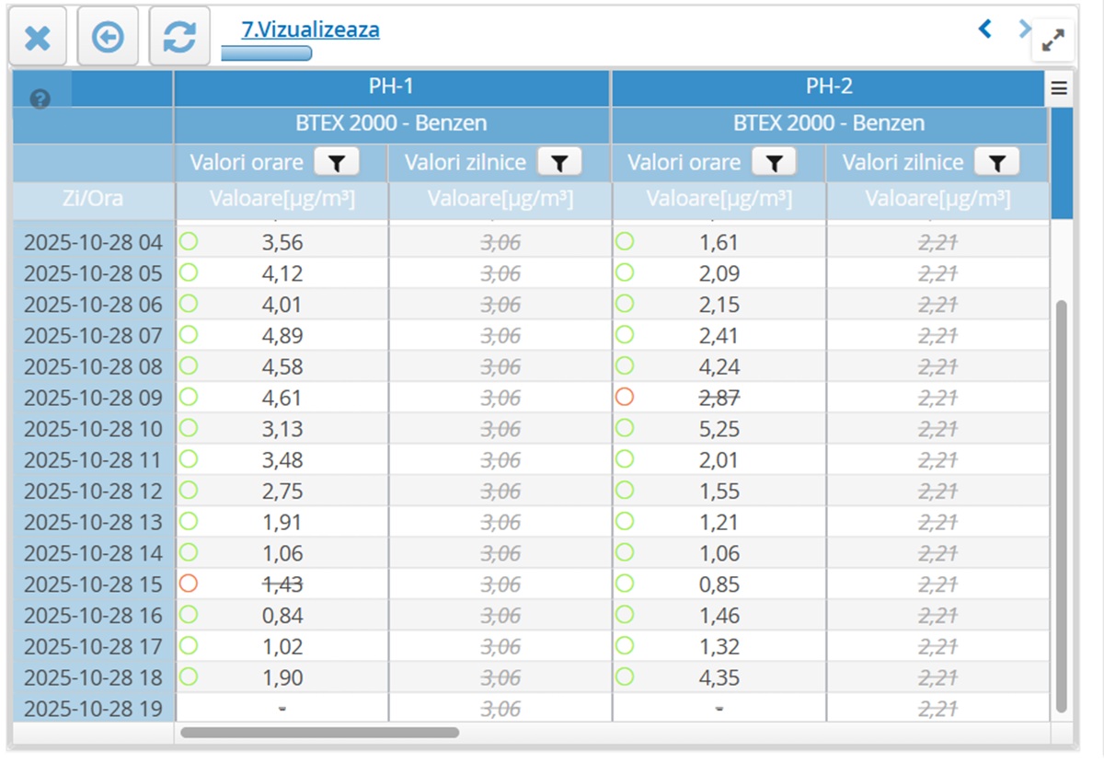Click the blue X close icon
The width and height of the screenshot is (1104, 775).
pos(38,38)
